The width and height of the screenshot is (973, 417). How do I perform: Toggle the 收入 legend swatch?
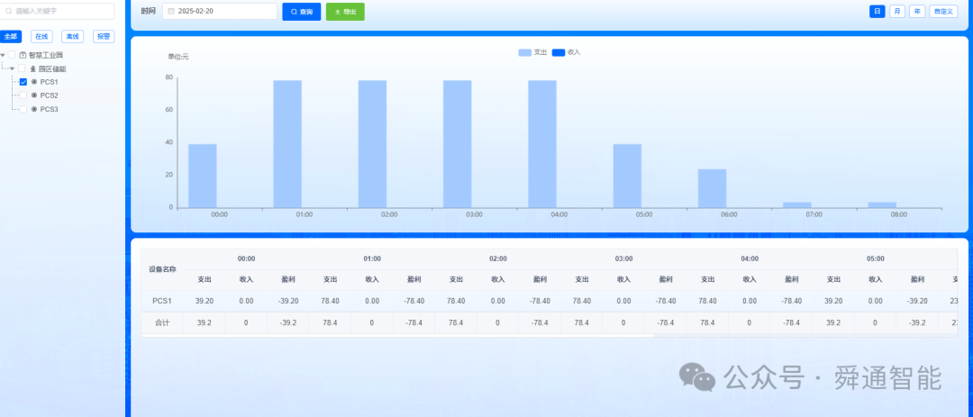(559, 53)
